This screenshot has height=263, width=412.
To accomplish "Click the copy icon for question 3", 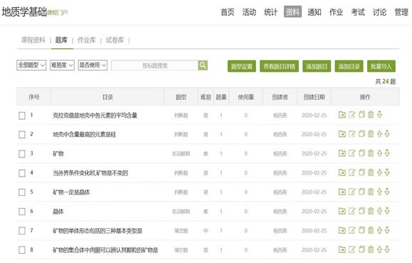I will [361, 153].
